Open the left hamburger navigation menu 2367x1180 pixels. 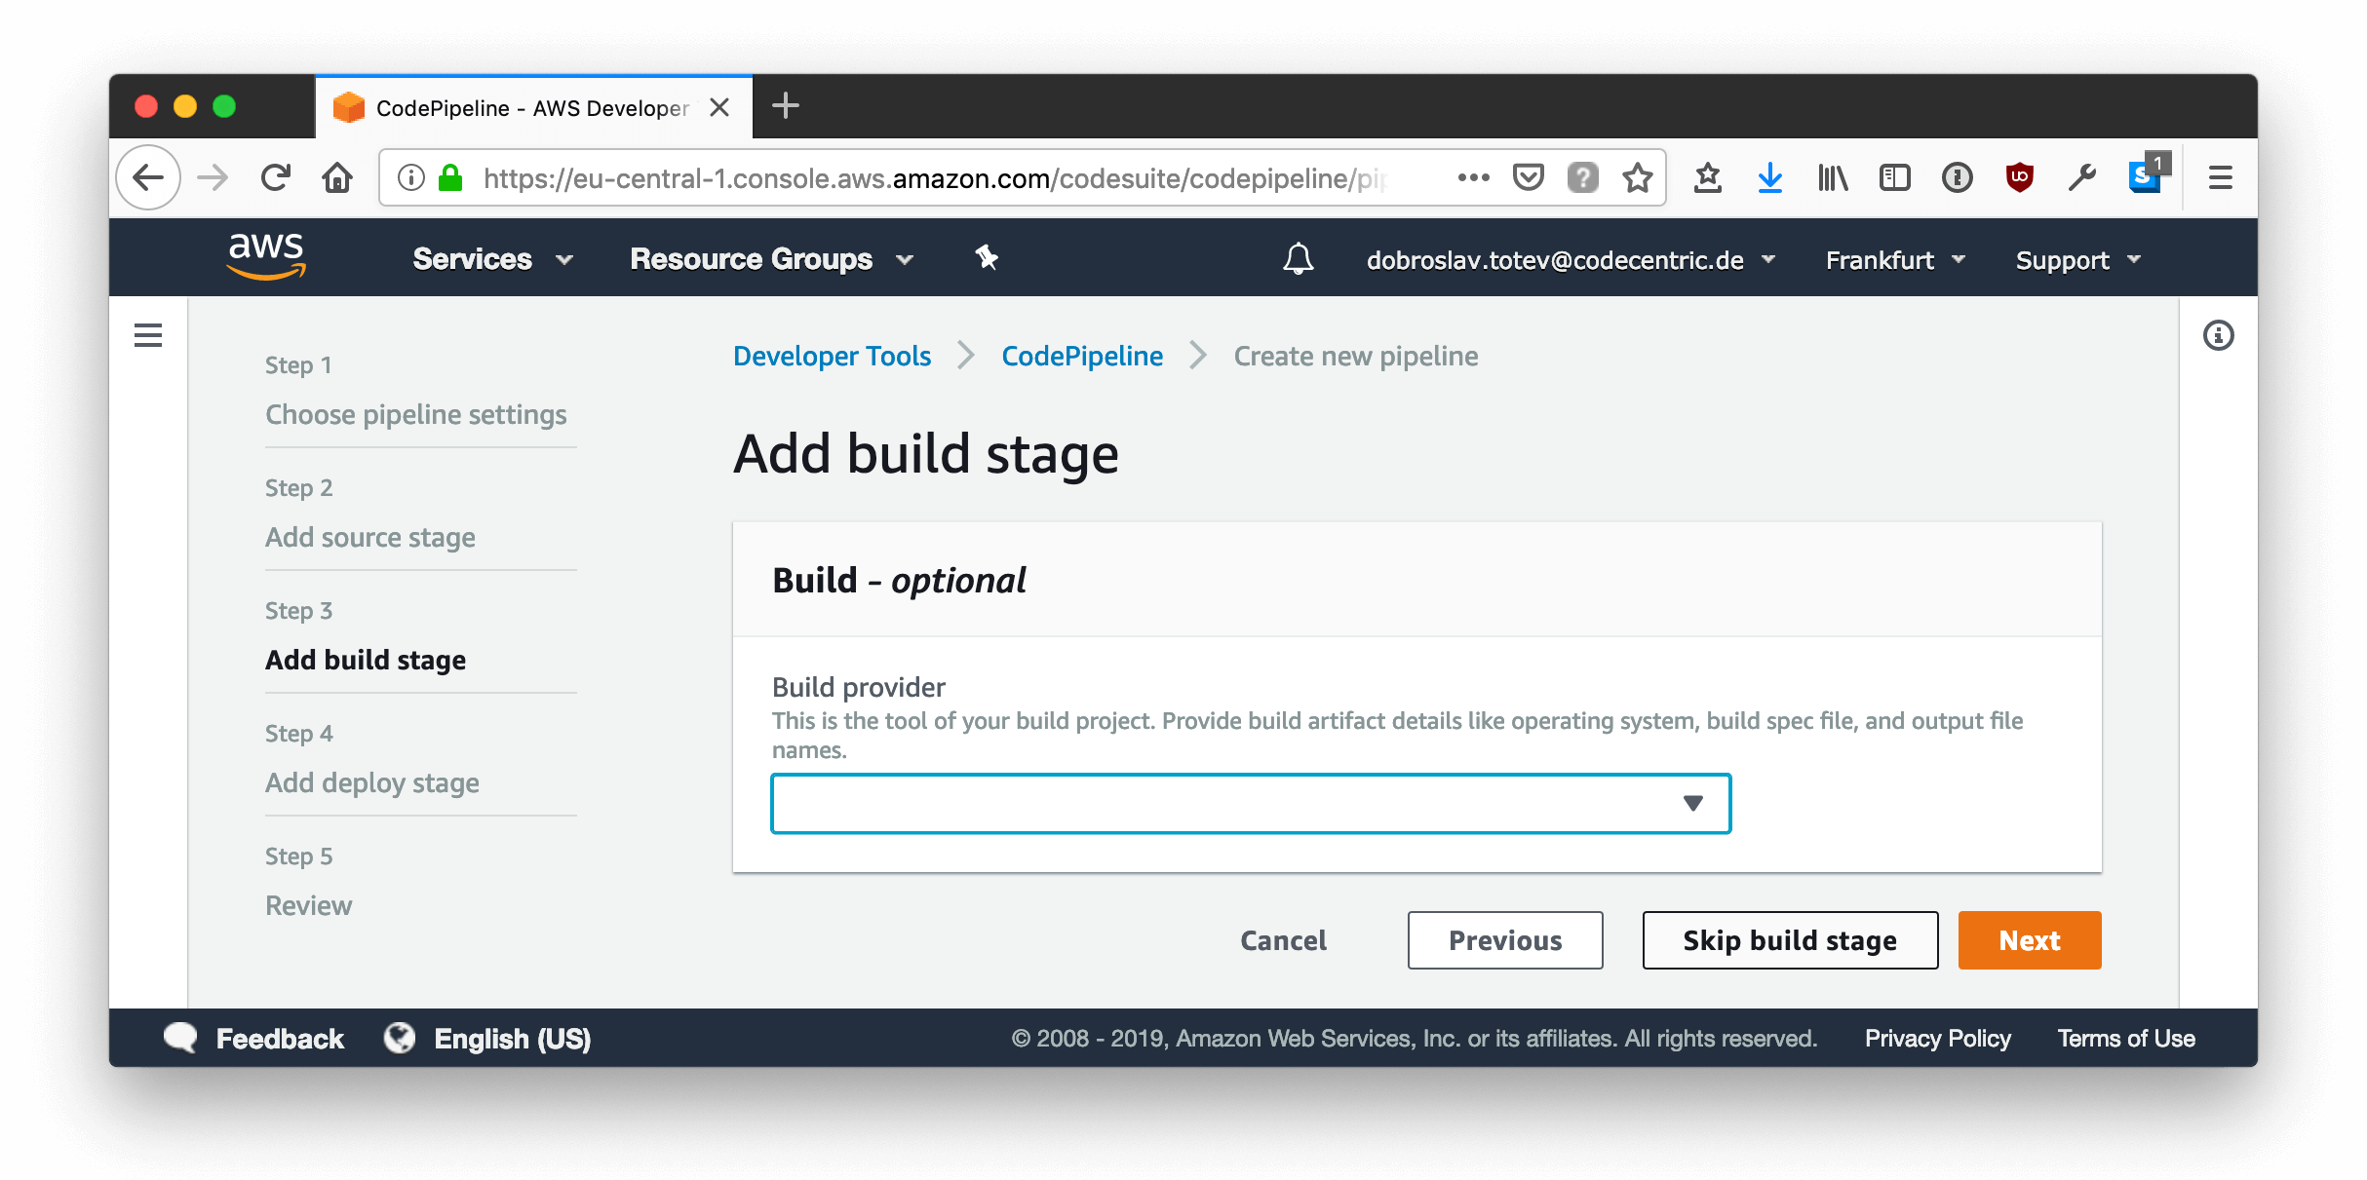coord(148,336)
